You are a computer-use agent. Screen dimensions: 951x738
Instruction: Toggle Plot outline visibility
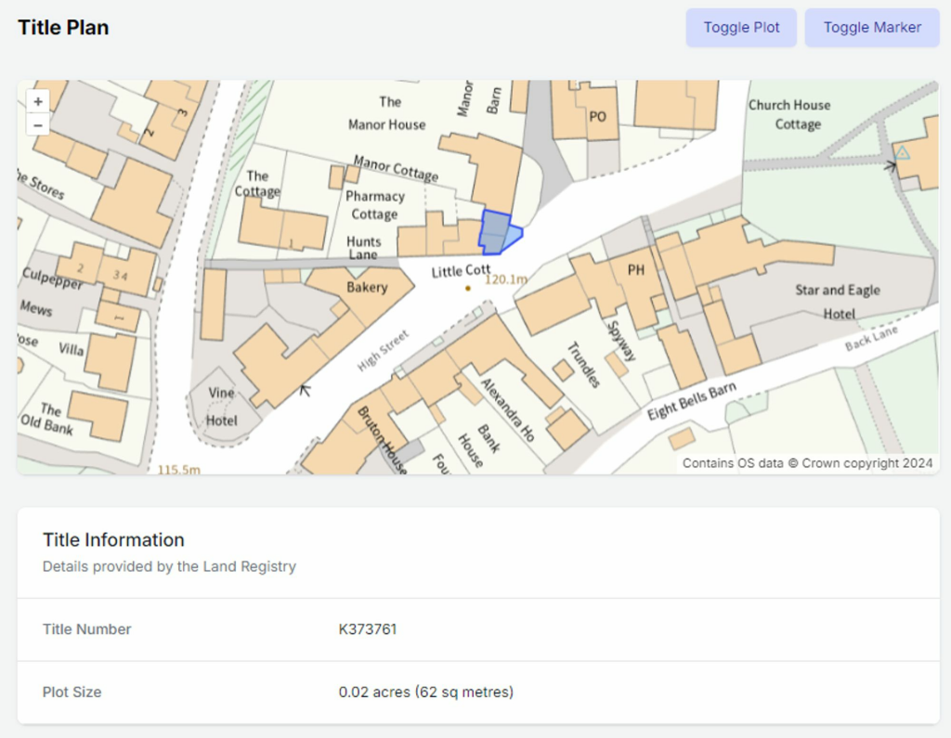click(x=741, y=28)
